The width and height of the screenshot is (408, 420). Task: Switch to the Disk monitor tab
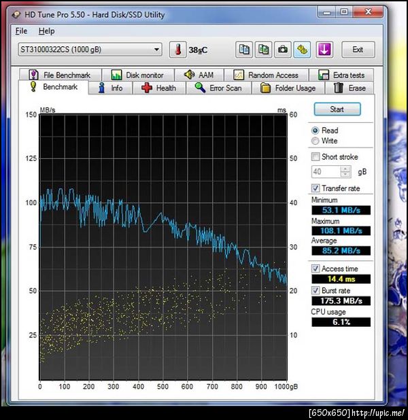(x=138, y=75)
